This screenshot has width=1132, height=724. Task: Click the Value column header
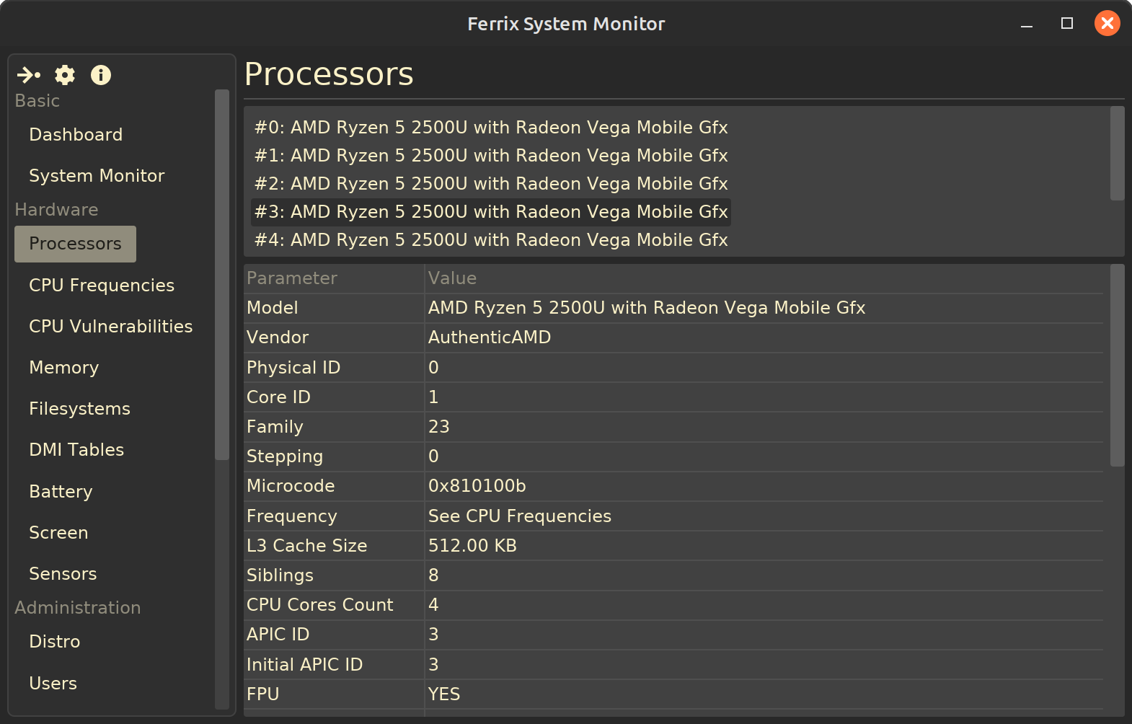tap(452, 278)
